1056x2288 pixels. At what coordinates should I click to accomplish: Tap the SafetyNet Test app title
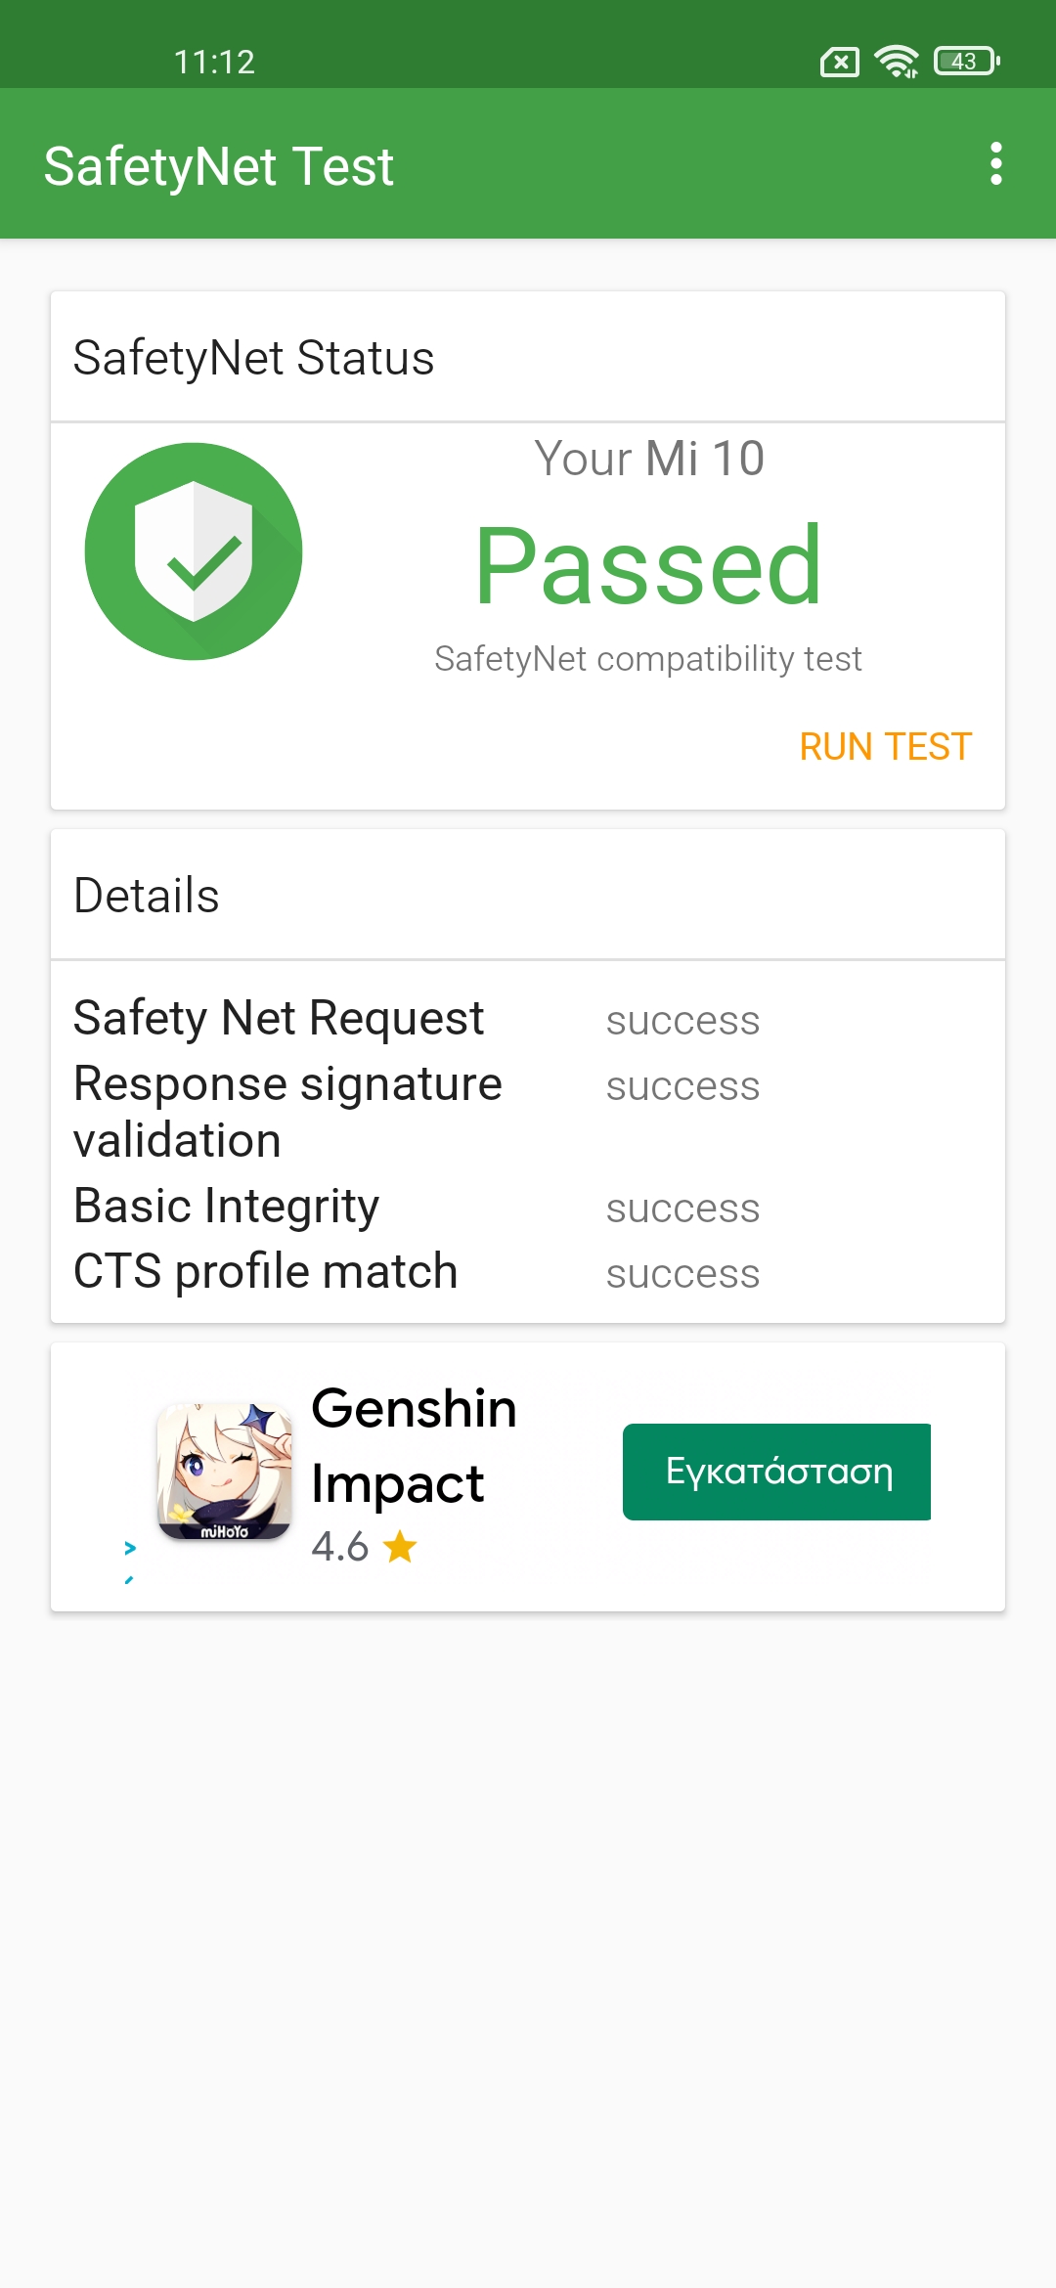tap(219, 166)
